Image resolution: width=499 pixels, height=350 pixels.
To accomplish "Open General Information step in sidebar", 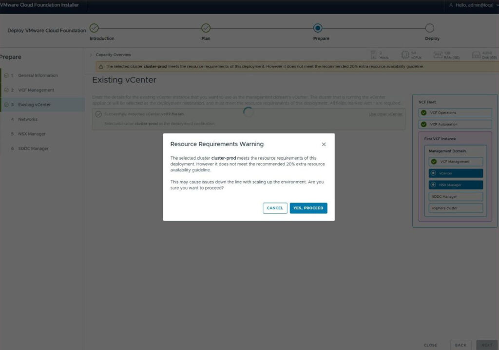I will [38, 75].
